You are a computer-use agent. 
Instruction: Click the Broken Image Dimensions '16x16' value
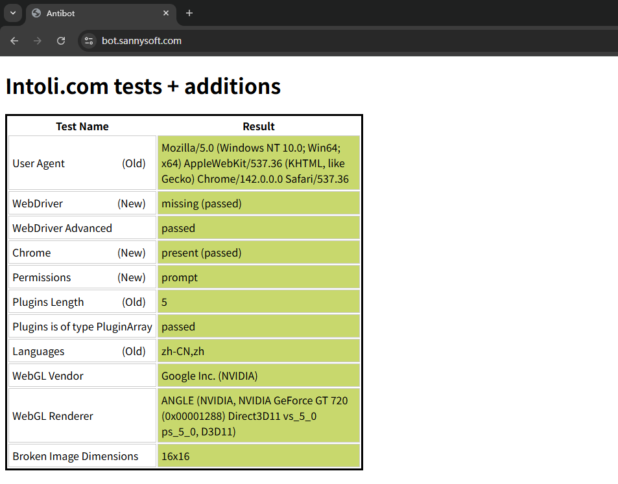176,456
